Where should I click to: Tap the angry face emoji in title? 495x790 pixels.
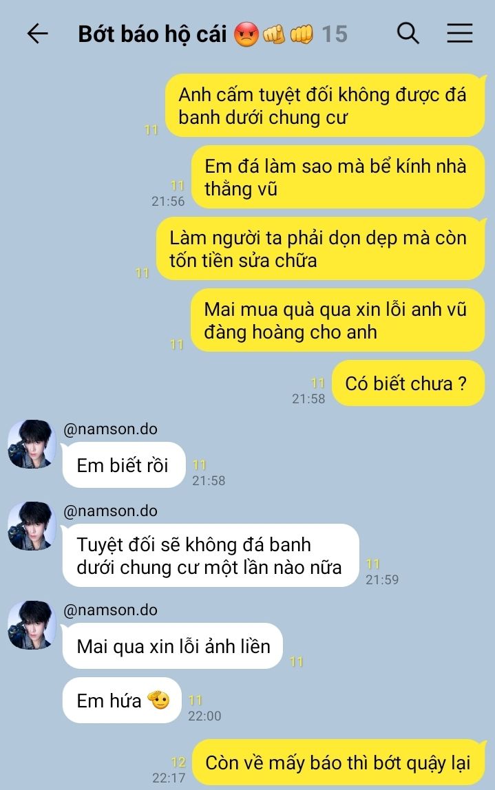246,34
